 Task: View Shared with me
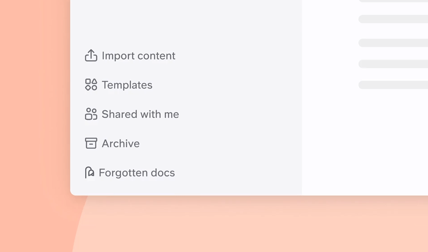(x=140, y=114)
